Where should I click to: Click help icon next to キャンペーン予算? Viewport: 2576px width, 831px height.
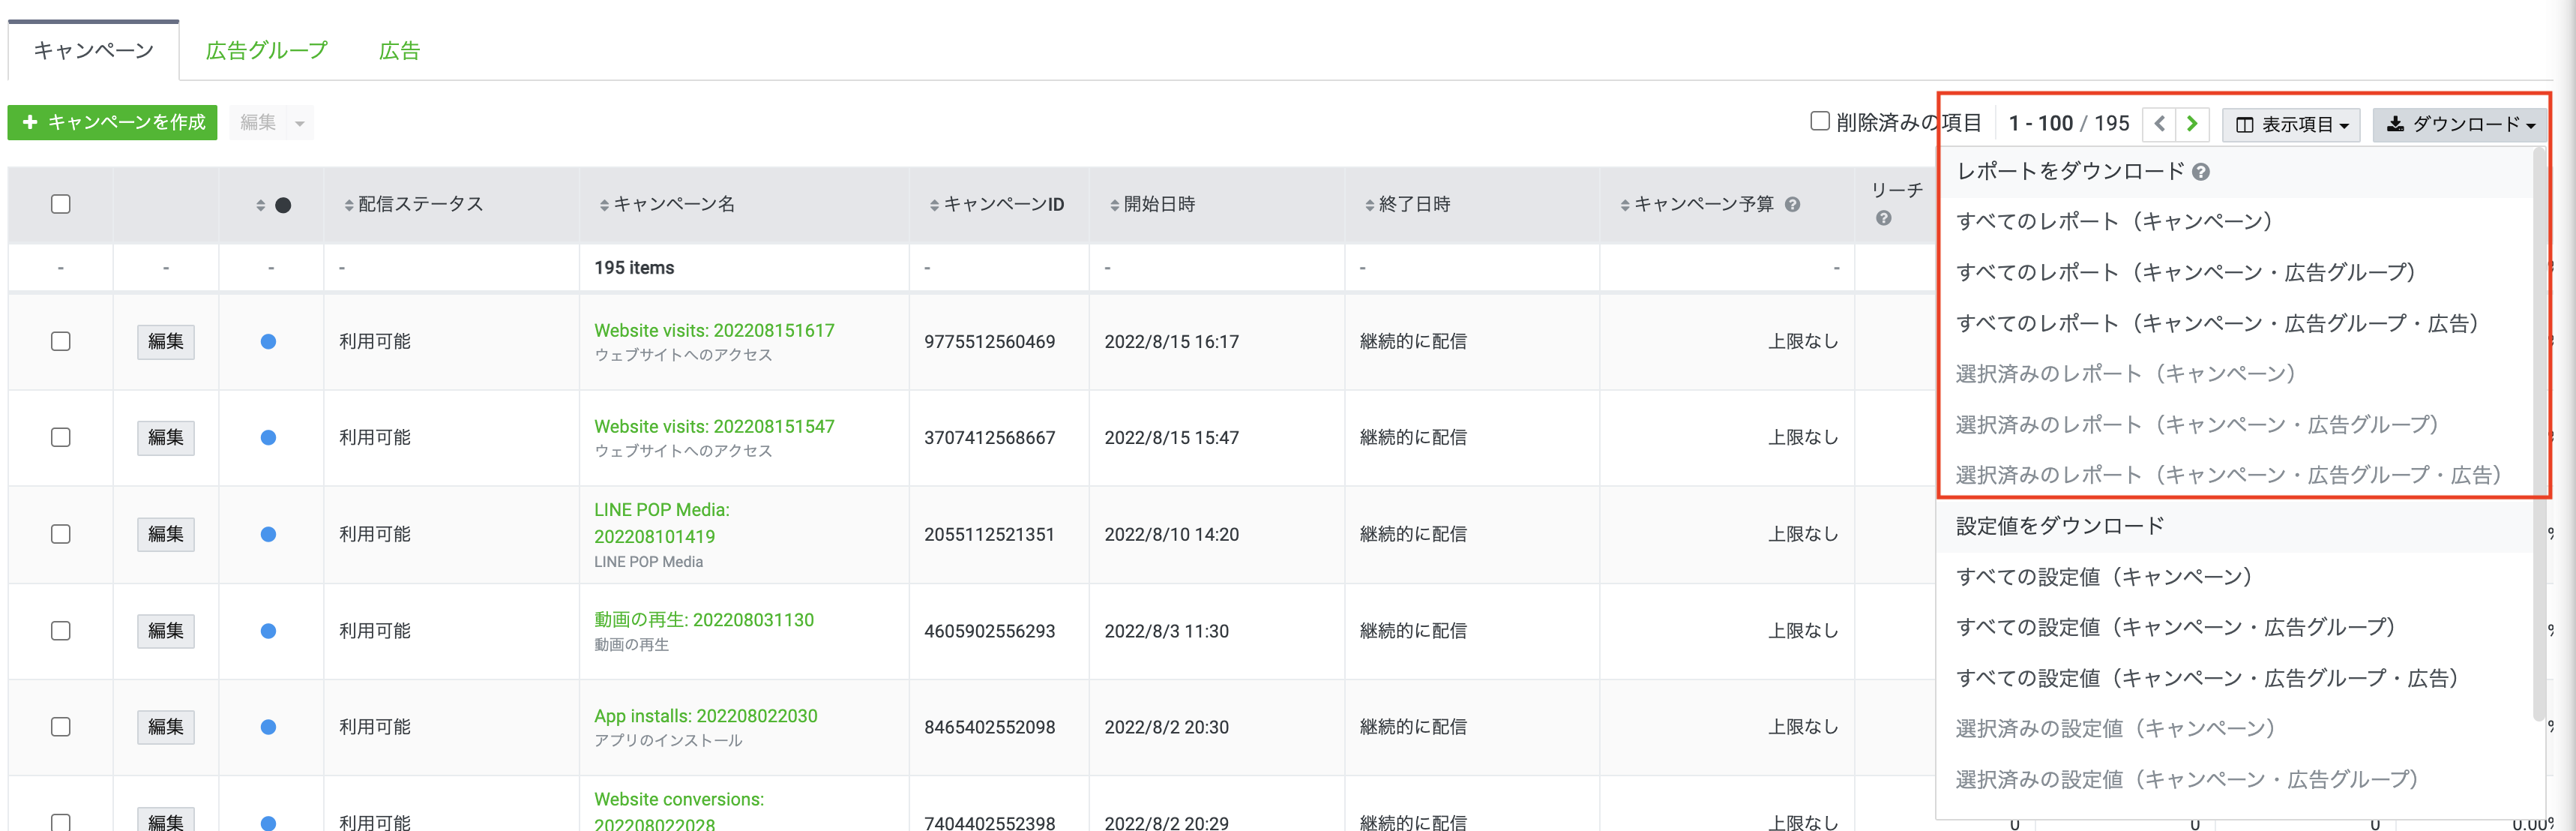pos(1792,205)
